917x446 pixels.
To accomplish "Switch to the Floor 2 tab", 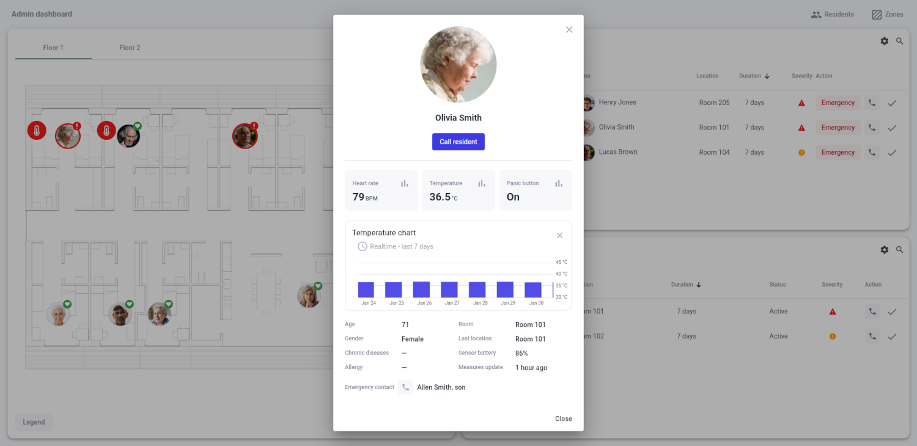I will click(130, 47).
